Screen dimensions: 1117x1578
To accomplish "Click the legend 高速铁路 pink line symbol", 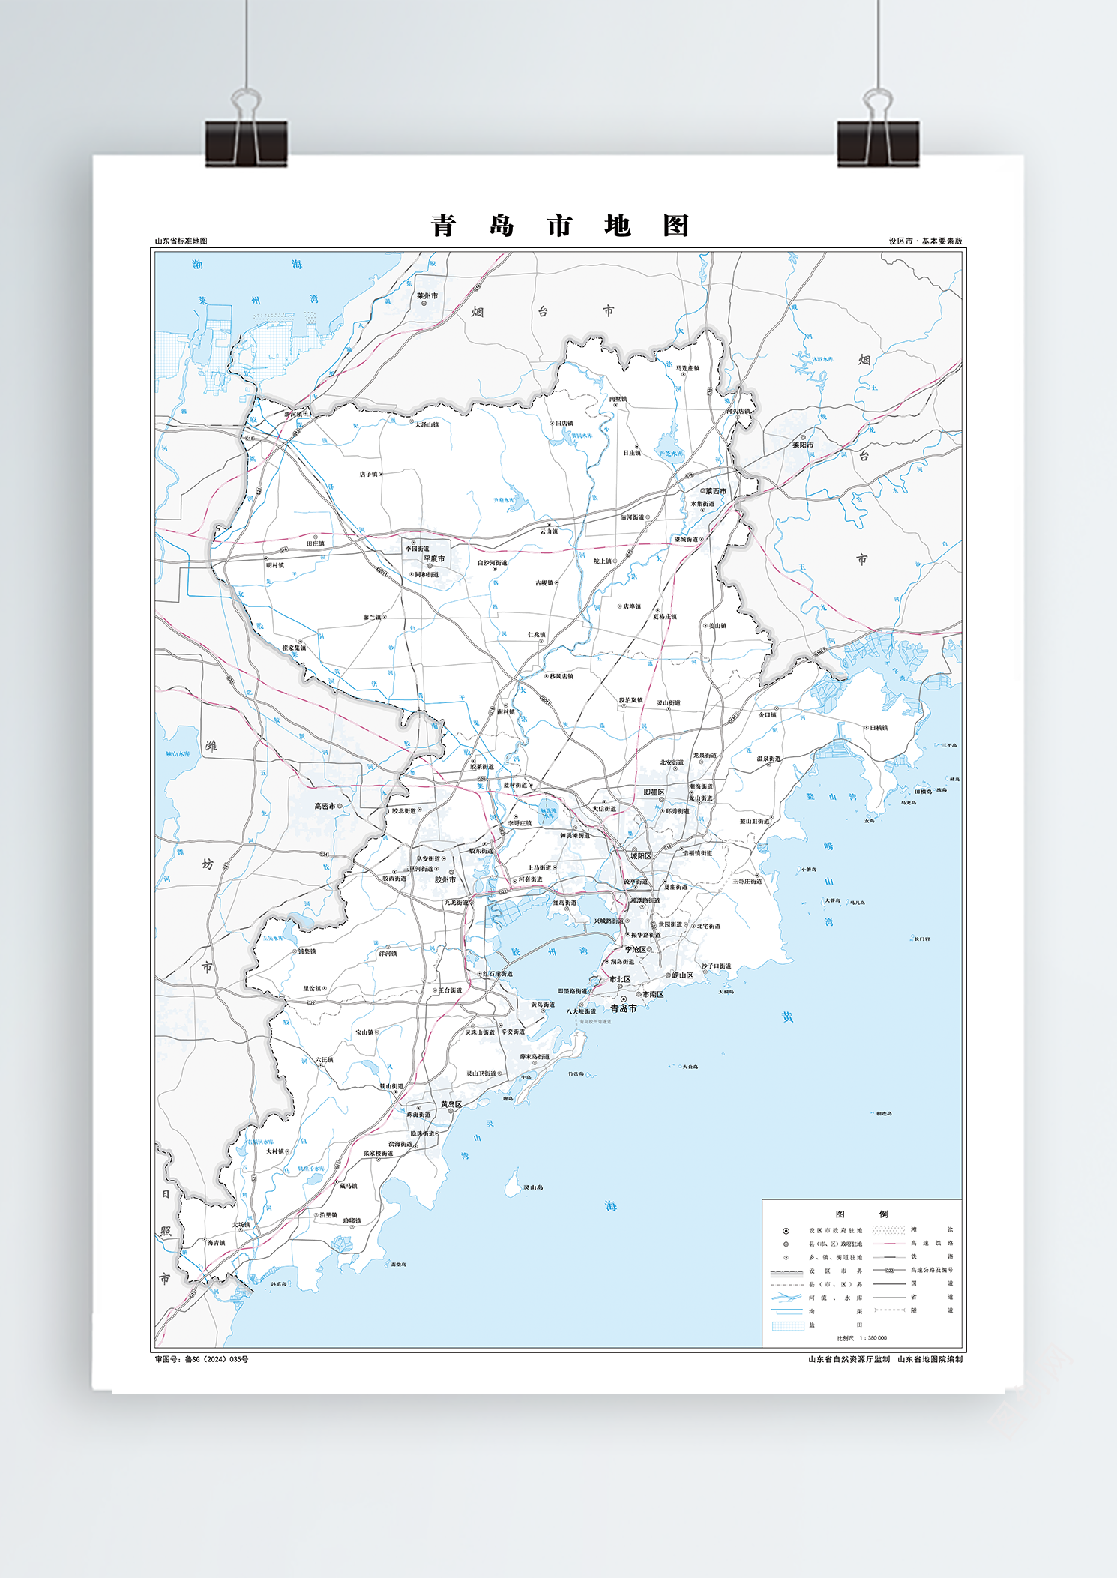I will pyautogui.click(x=889, y=1244).
